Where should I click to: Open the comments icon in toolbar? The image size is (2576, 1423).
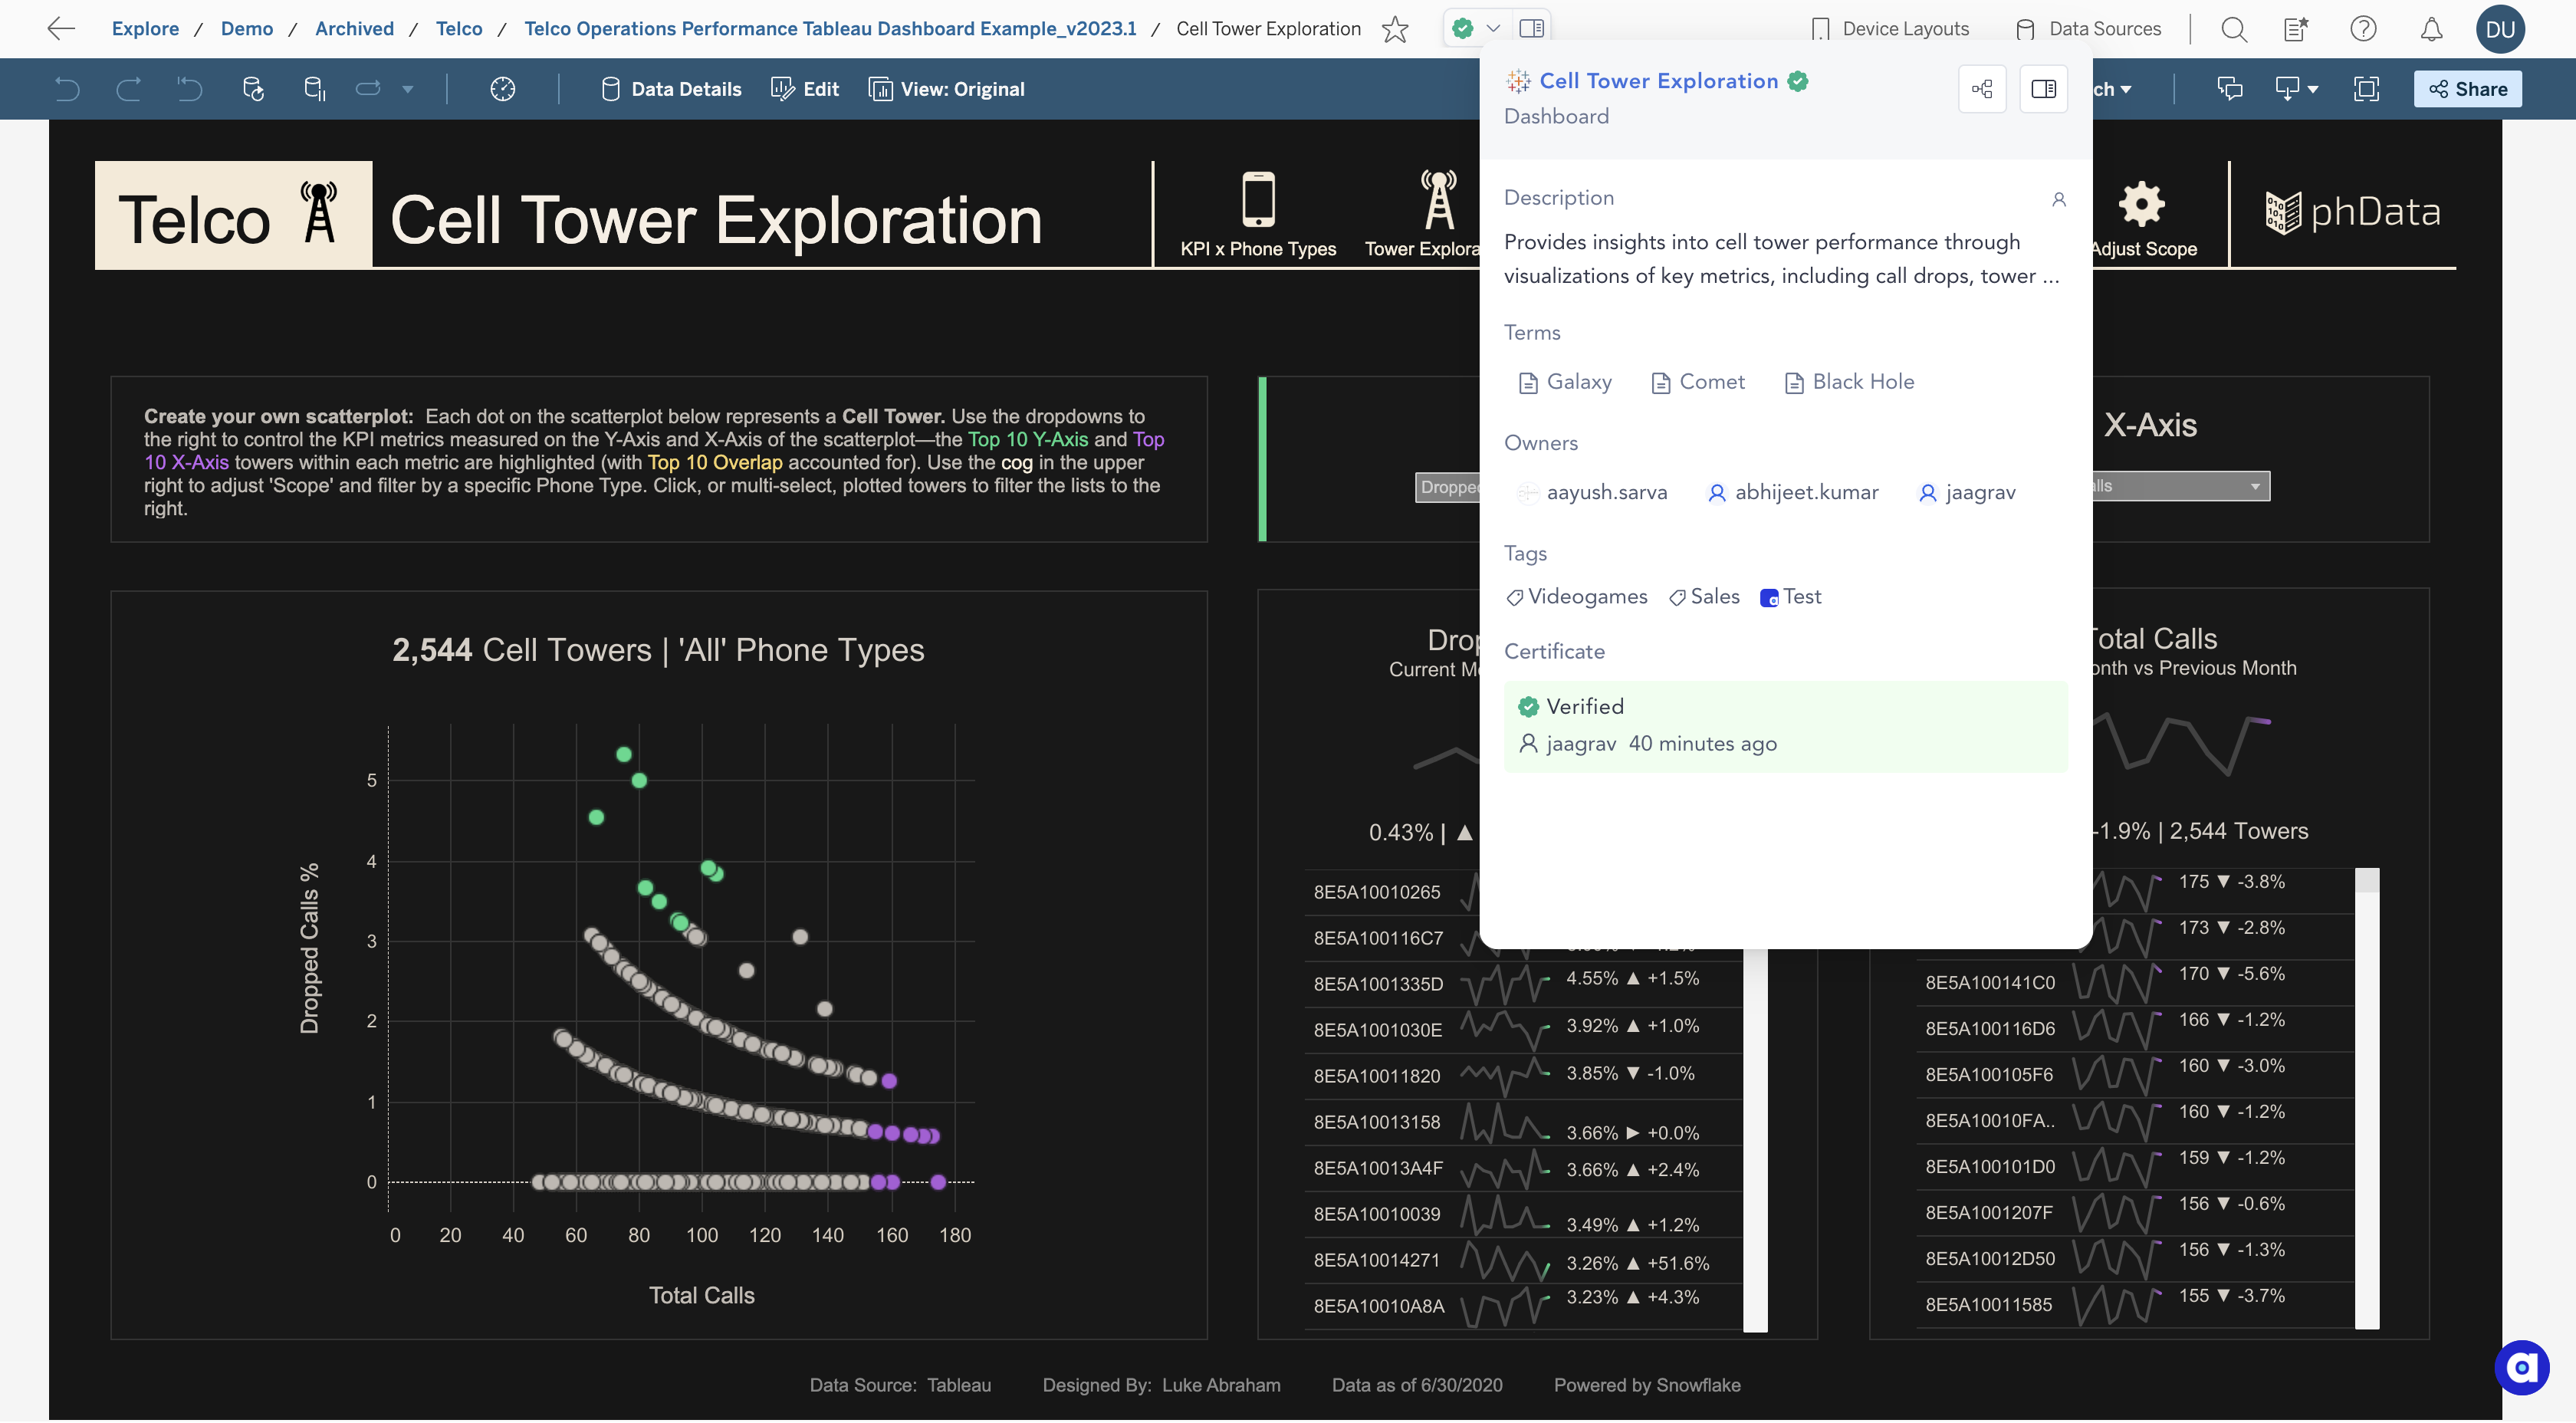pyautogui.click(x=2230, y=89)
